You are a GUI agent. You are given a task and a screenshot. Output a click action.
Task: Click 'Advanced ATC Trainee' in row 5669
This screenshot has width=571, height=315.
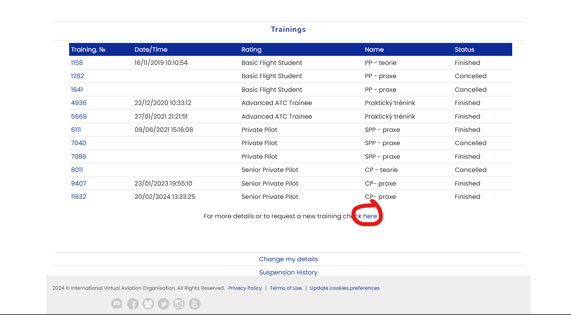277,117
